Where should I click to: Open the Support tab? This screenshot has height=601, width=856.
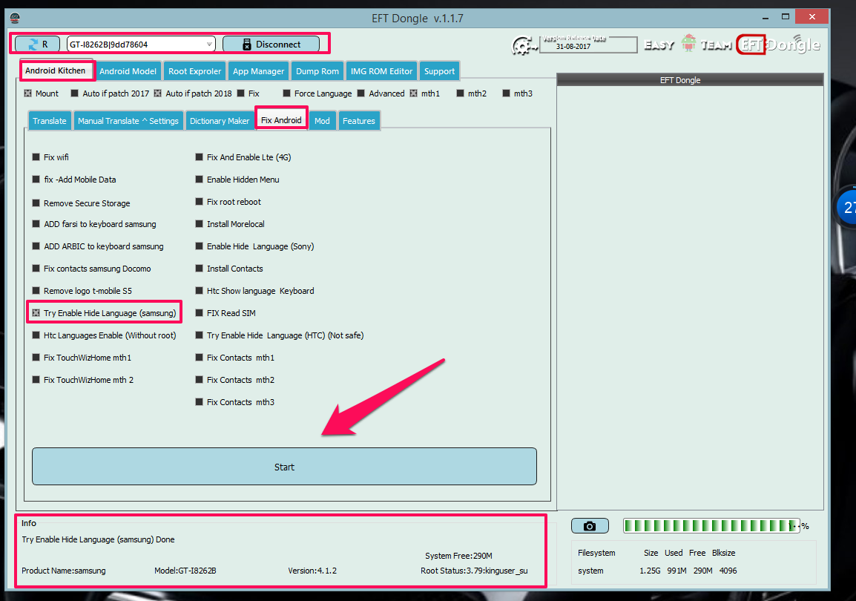439,71
